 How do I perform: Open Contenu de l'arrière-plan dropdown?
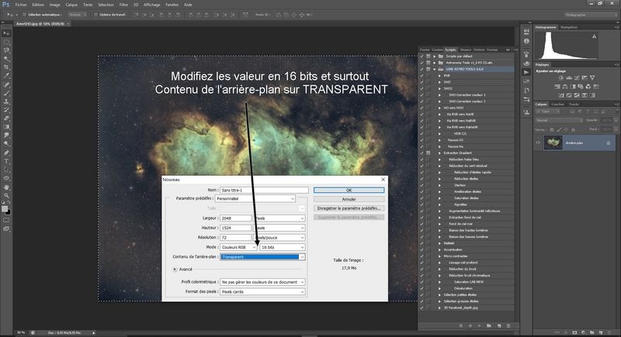tap(262, 256)
